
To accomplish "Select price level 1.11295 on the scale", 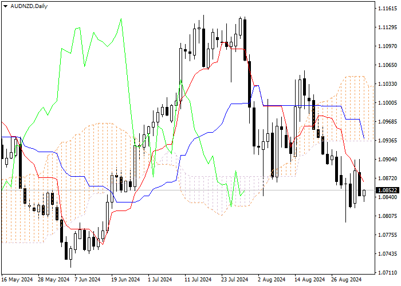I will (x=387, y=27).
